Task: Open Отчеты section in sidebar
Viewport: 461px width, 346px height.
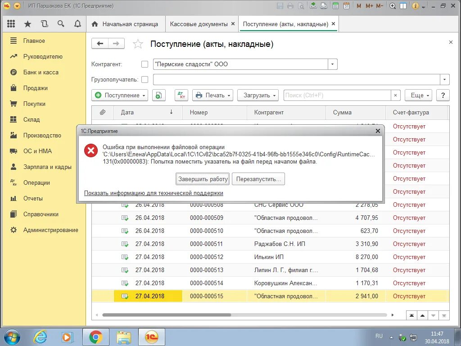Action: pyautogui.click(x=33, y=199)
